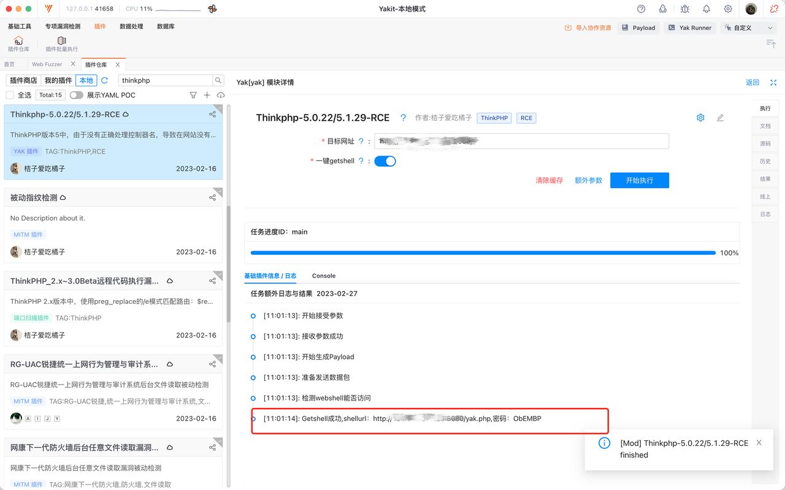Viewport: 785px width, 490px height.
Task: Open the 结果 side tab
Action: point(765,179)
